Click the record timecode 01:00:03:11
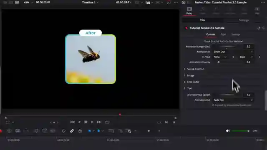This screenshot has width=267, height=150. (x=123, y=2)
